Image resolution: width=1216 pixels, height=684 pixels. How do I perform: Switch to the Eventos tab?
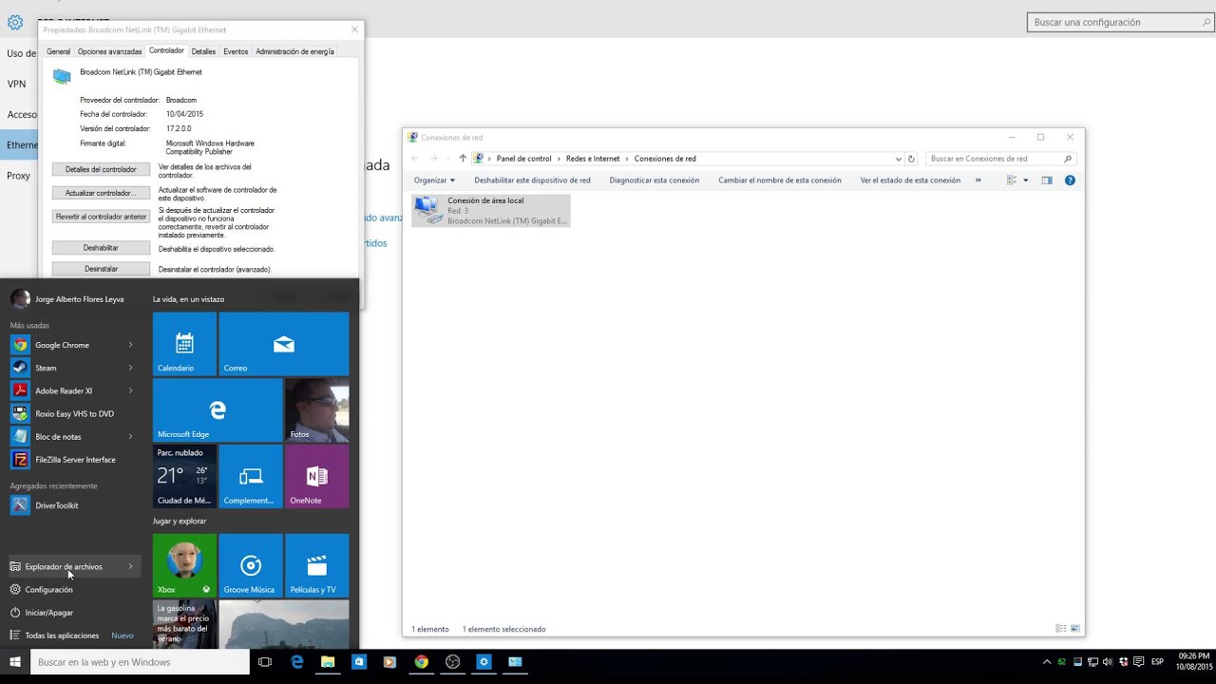(x=236, y=51)
